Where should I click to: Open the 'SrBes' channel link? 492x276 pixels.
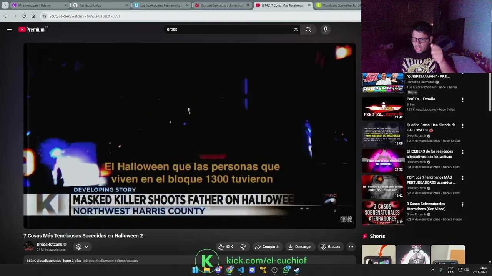tap(411, 104)
